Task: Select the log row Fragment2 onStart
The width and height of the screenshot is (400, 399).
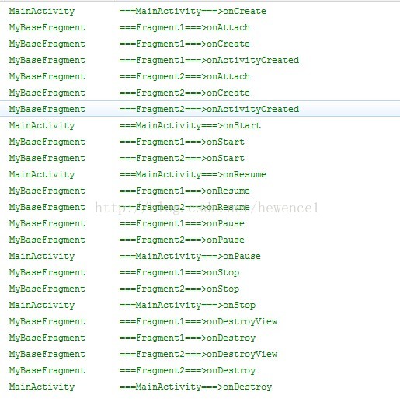Action: click(x=200, y=158)
